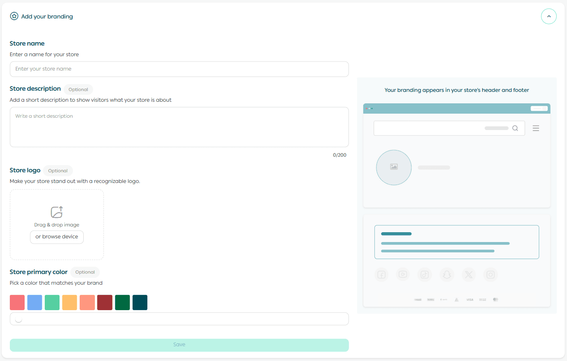This screenshot has height=361, width=567.
Task: Focus the store name input field
Action: [x=179, y=69]
